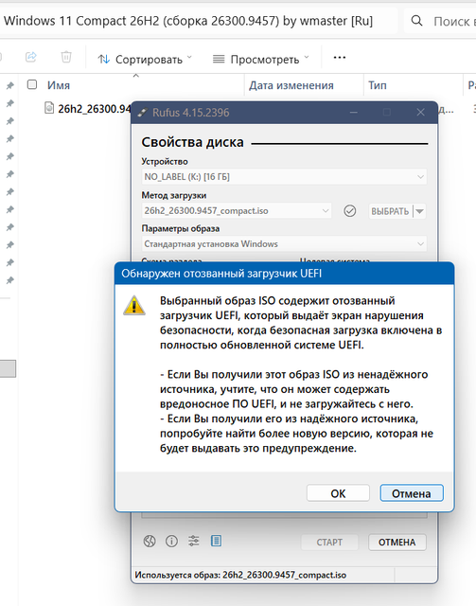Image resolution: width=476 pixels, height=606 pixels.
Task: Open the Метод загрузки dropdown
Action: [x=237, y=211]
